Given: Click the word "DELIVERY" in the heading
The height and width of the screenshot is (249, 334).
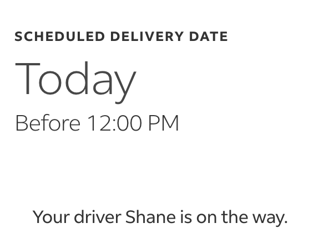Looking at the screenshot, I should [x=146, y=37].
